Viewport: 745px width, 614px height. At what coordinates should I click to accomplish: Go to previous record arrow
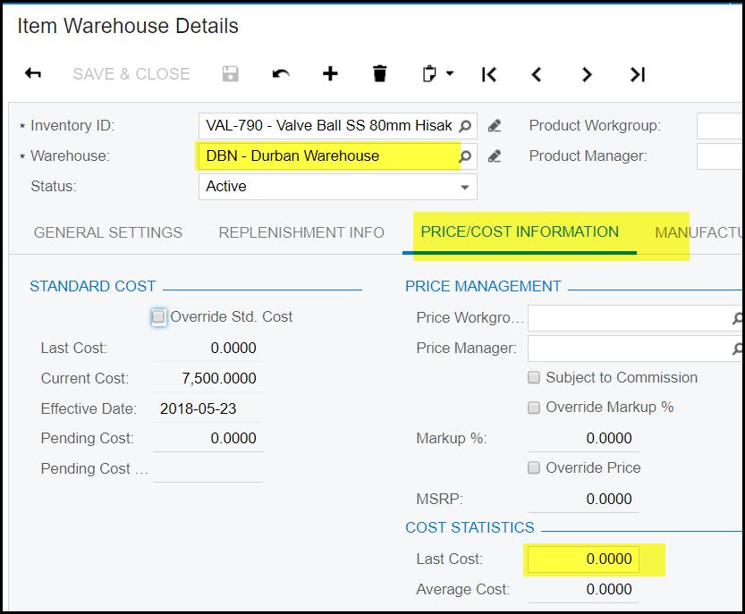coord(537,74)
